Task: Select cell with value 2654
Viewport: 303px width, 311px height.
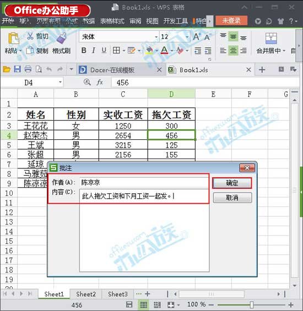Action: click(x=123, y=135)
